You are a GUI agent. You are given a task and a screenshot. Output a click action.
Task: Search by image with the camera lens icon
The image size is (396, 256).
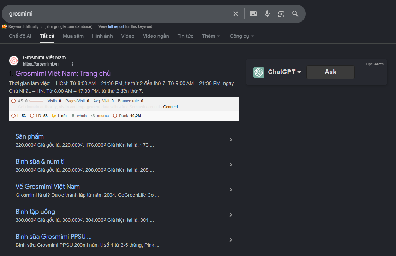[281, 14]
